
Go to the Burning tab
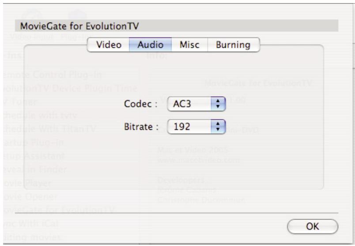[233, 45]
